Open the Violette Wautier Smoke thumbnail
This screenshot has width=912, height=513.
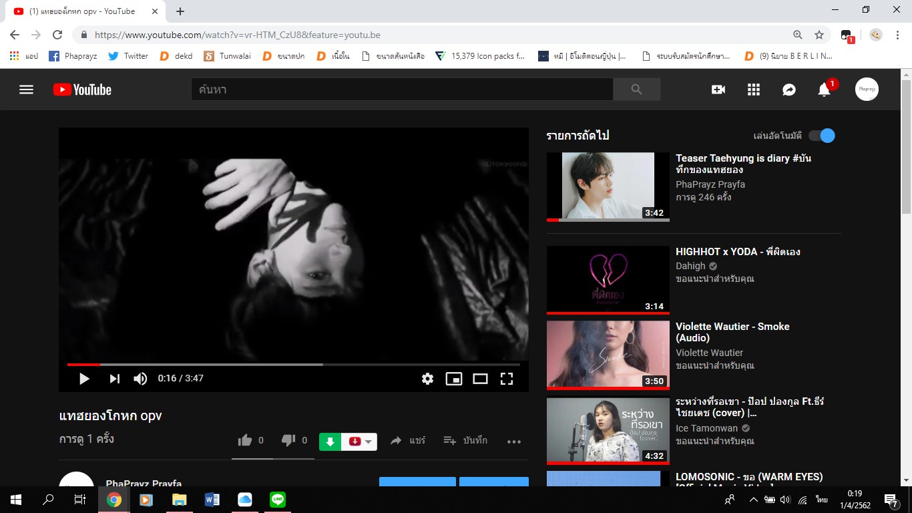(608, 355)
